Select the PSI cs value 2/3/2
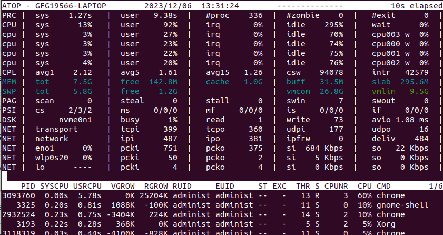The height and width of the screenshot is (235, 443). (80, 110)
